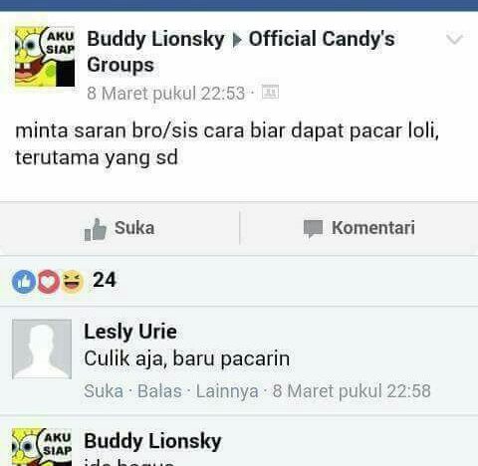Viewport: 478px width, 466px height.
Task: Open Buddy Lionsky's name in the post header
Action: click(x=155, y=40)
